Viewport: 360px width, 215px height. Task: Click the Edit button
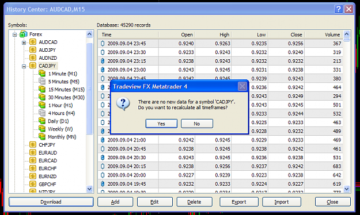tap(154, 202)
